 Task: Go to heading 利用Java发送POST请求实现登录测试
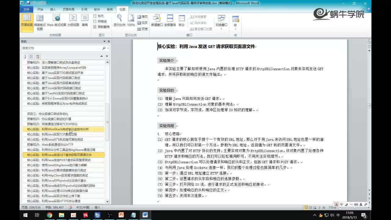[64, 160]
